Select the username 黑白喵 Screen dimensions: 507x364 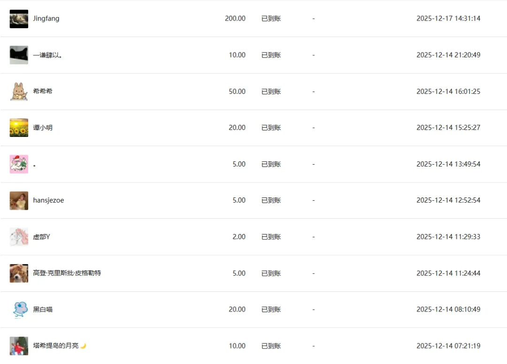coord(43,310)
